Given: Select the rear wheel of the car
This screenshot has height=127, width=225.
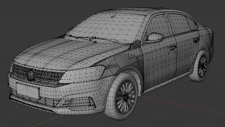Looking at the screenshot, I should [x=202, y=67].
